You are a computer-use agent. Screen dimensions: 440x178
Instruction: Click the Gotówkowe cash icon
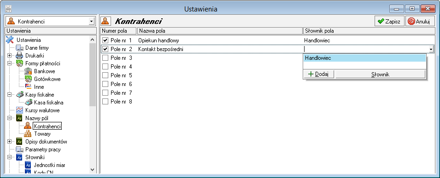pos(28,79)
